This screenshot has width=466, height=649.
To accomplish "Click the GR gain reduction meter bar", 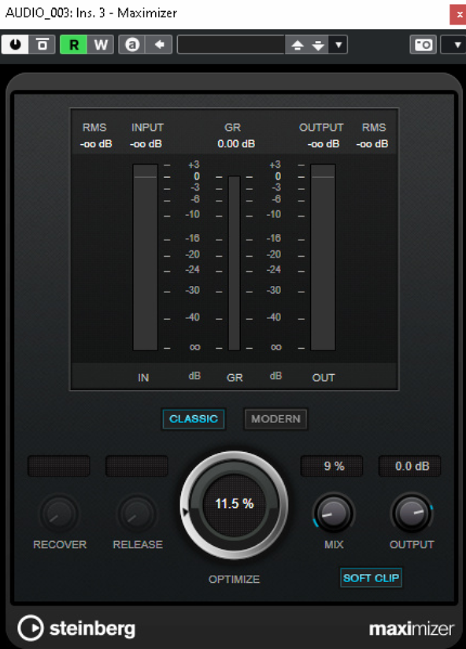I will point(234,263).
